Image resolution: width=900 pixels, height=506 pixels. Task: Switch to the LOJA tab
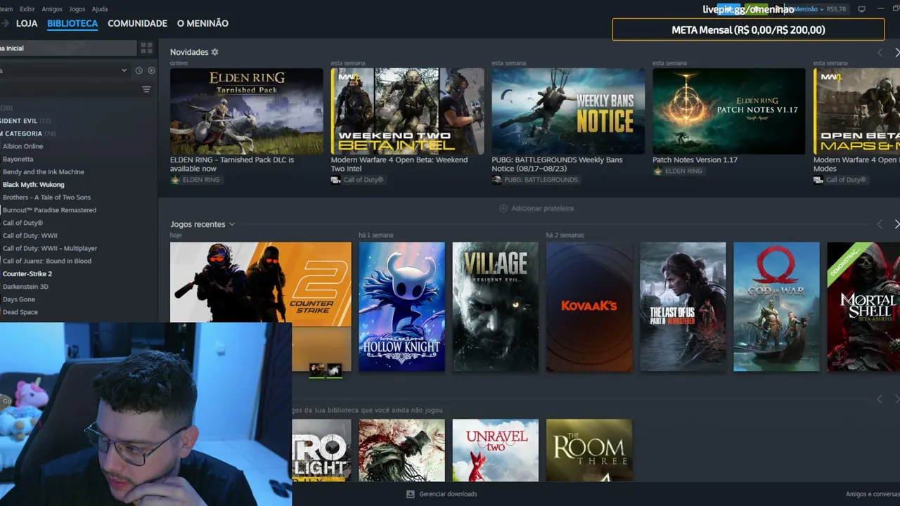coord(27,23)
